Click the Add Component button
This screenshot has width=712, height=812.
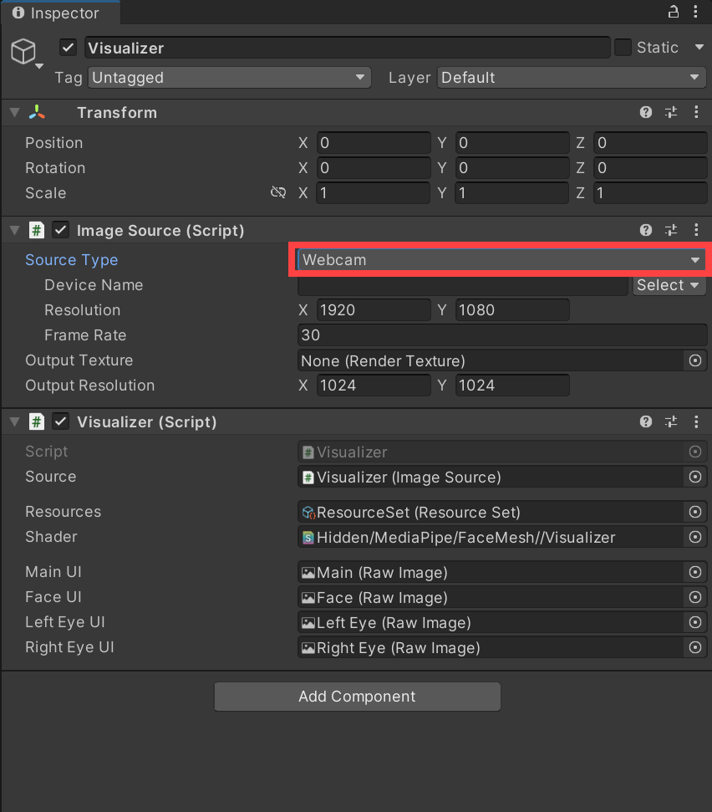click(357, 696)
